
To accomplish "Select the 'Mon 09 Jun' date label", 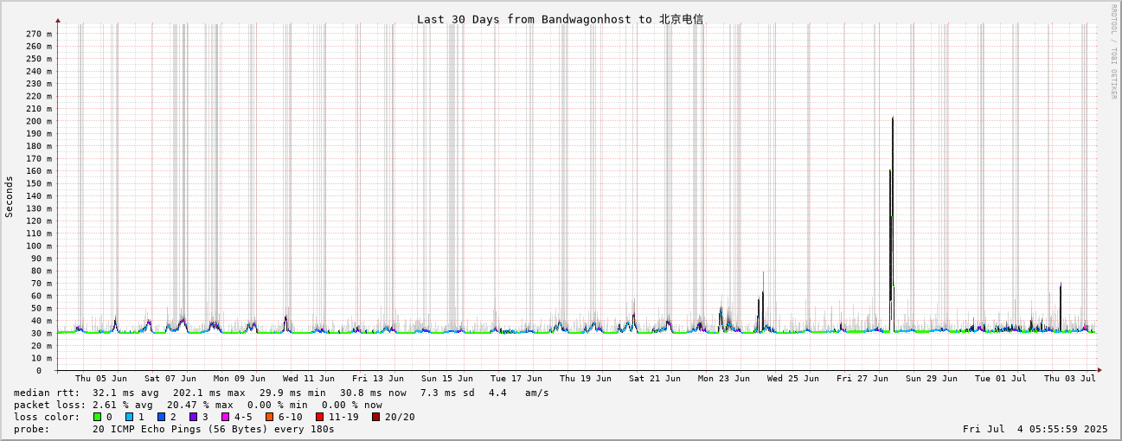I will click(240, 378).
